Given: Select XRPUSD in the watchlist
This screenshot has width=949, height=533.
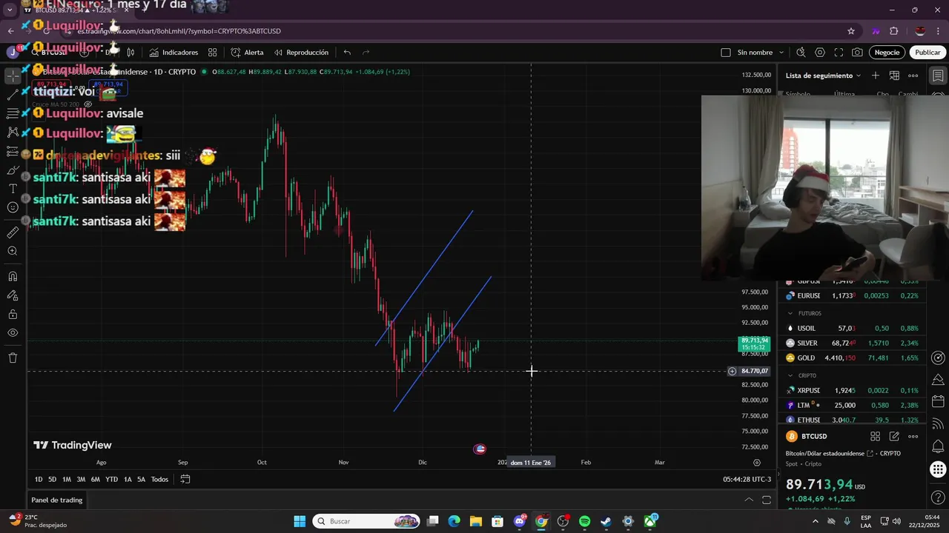Looking at the screenshot, I should (852, 390).
